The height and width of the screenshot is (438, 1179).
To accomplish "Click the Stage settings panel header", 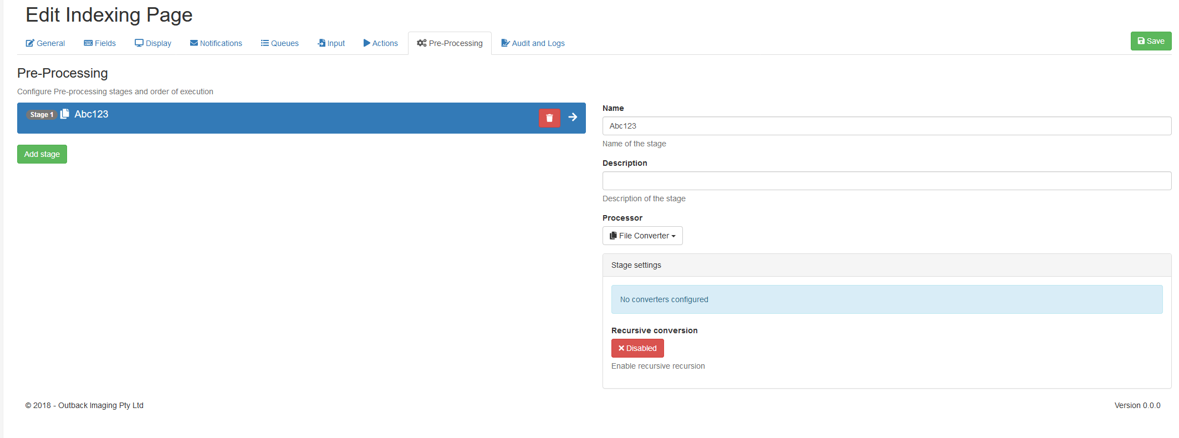I will point(886,265).
